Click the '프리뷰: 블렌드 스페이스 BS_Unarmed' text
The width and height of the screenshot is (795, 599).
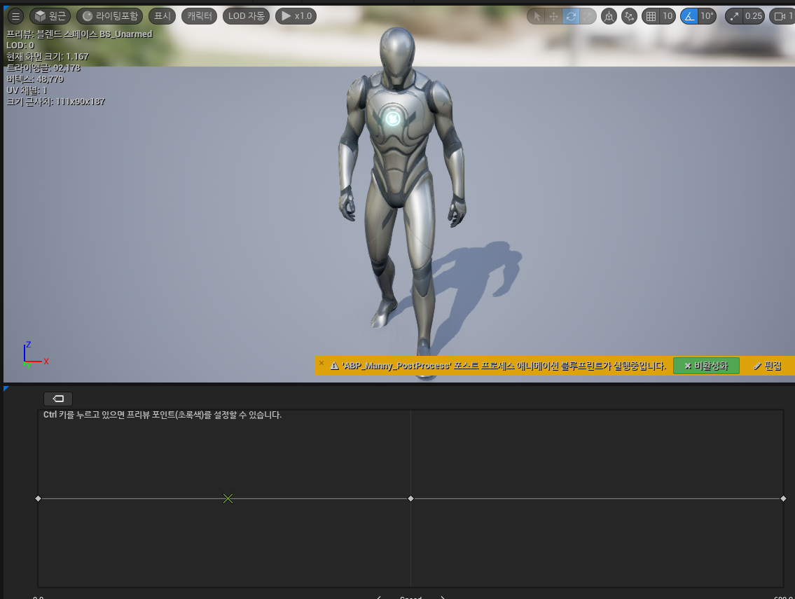pyautogui.click(x=79, y=34)
